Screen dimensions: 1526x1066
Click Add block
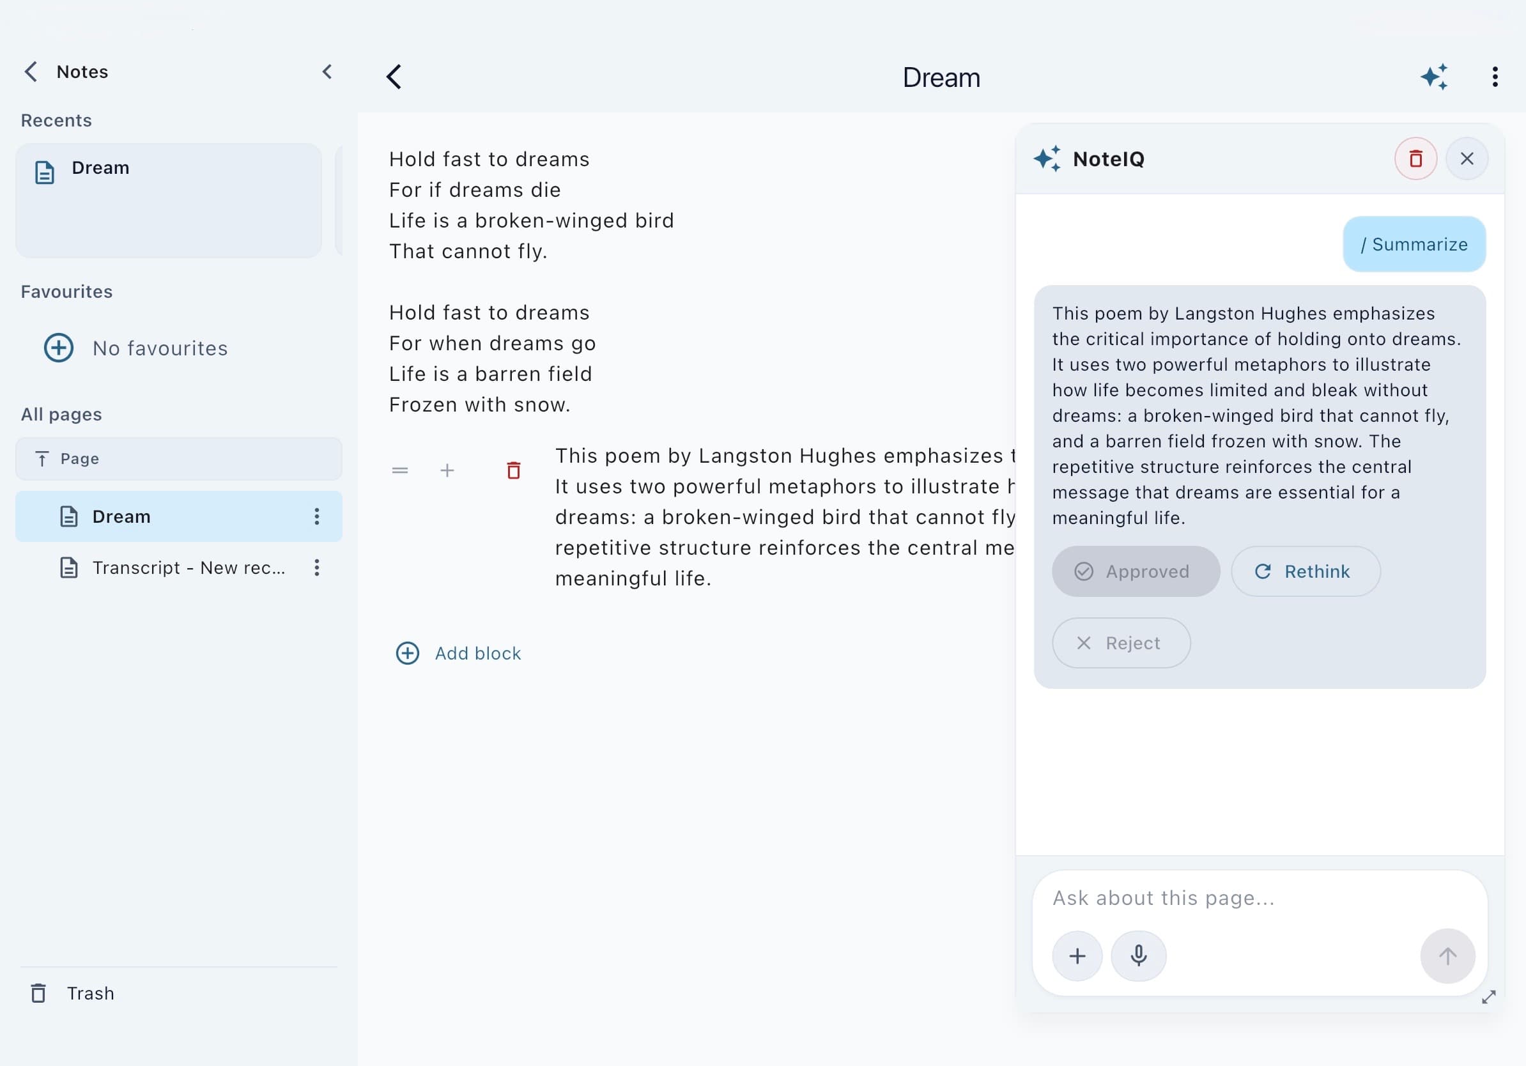tap(459, 653)
